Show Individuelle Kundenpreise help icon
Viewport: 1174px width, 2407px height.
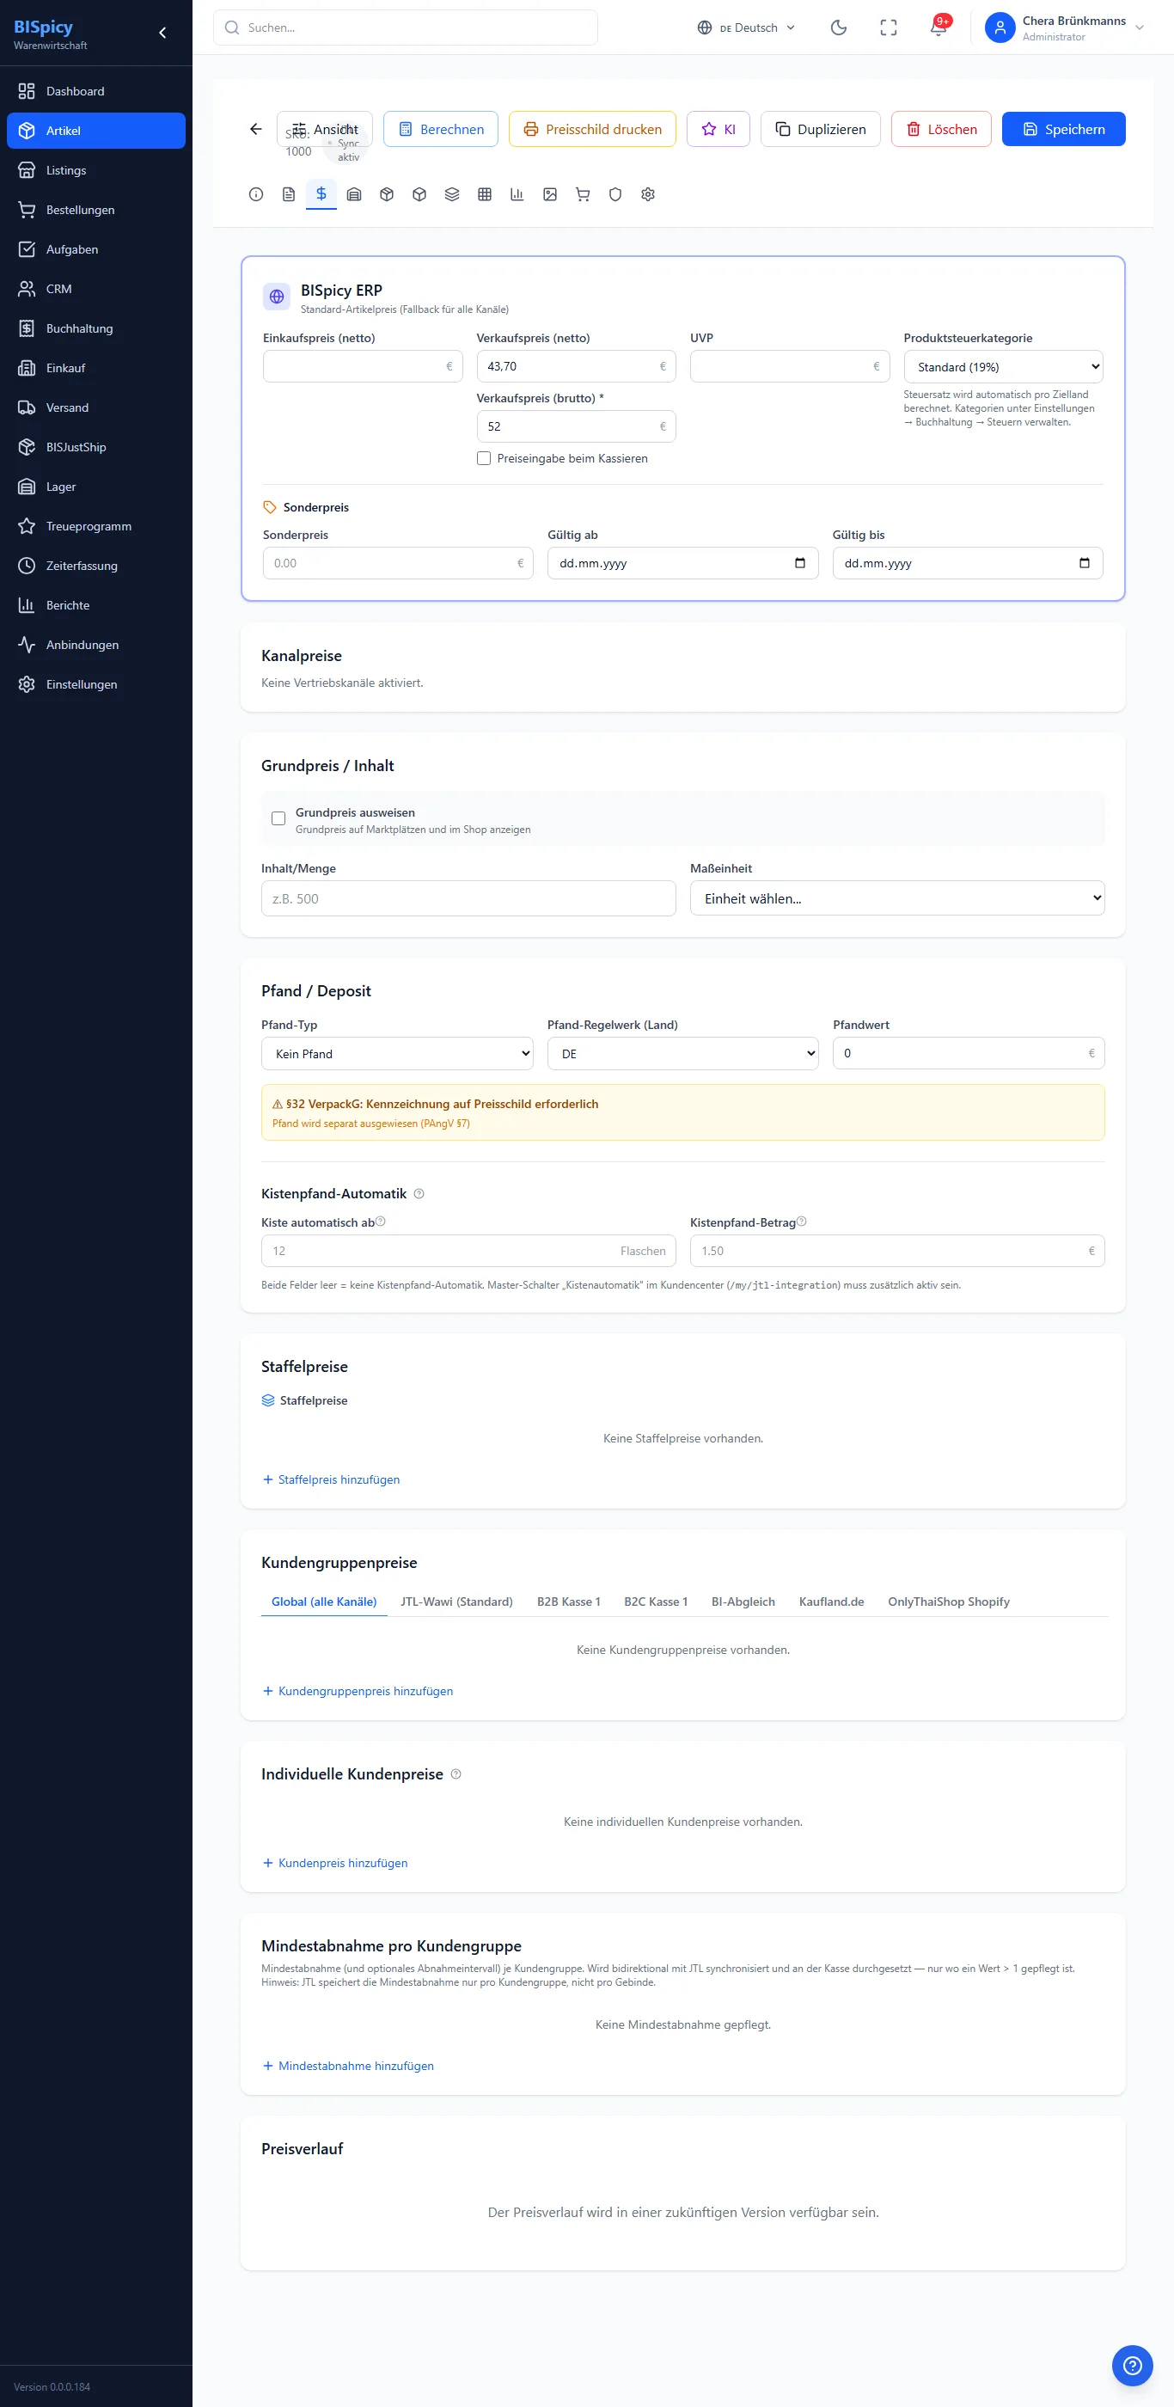coord(456,1773)
